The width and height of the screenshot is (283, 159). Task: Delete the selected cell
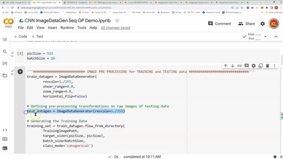268,66
